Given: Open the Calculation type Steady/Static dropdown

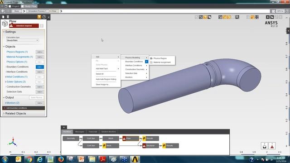Looking at the screenshot, I should click(22, 40).
